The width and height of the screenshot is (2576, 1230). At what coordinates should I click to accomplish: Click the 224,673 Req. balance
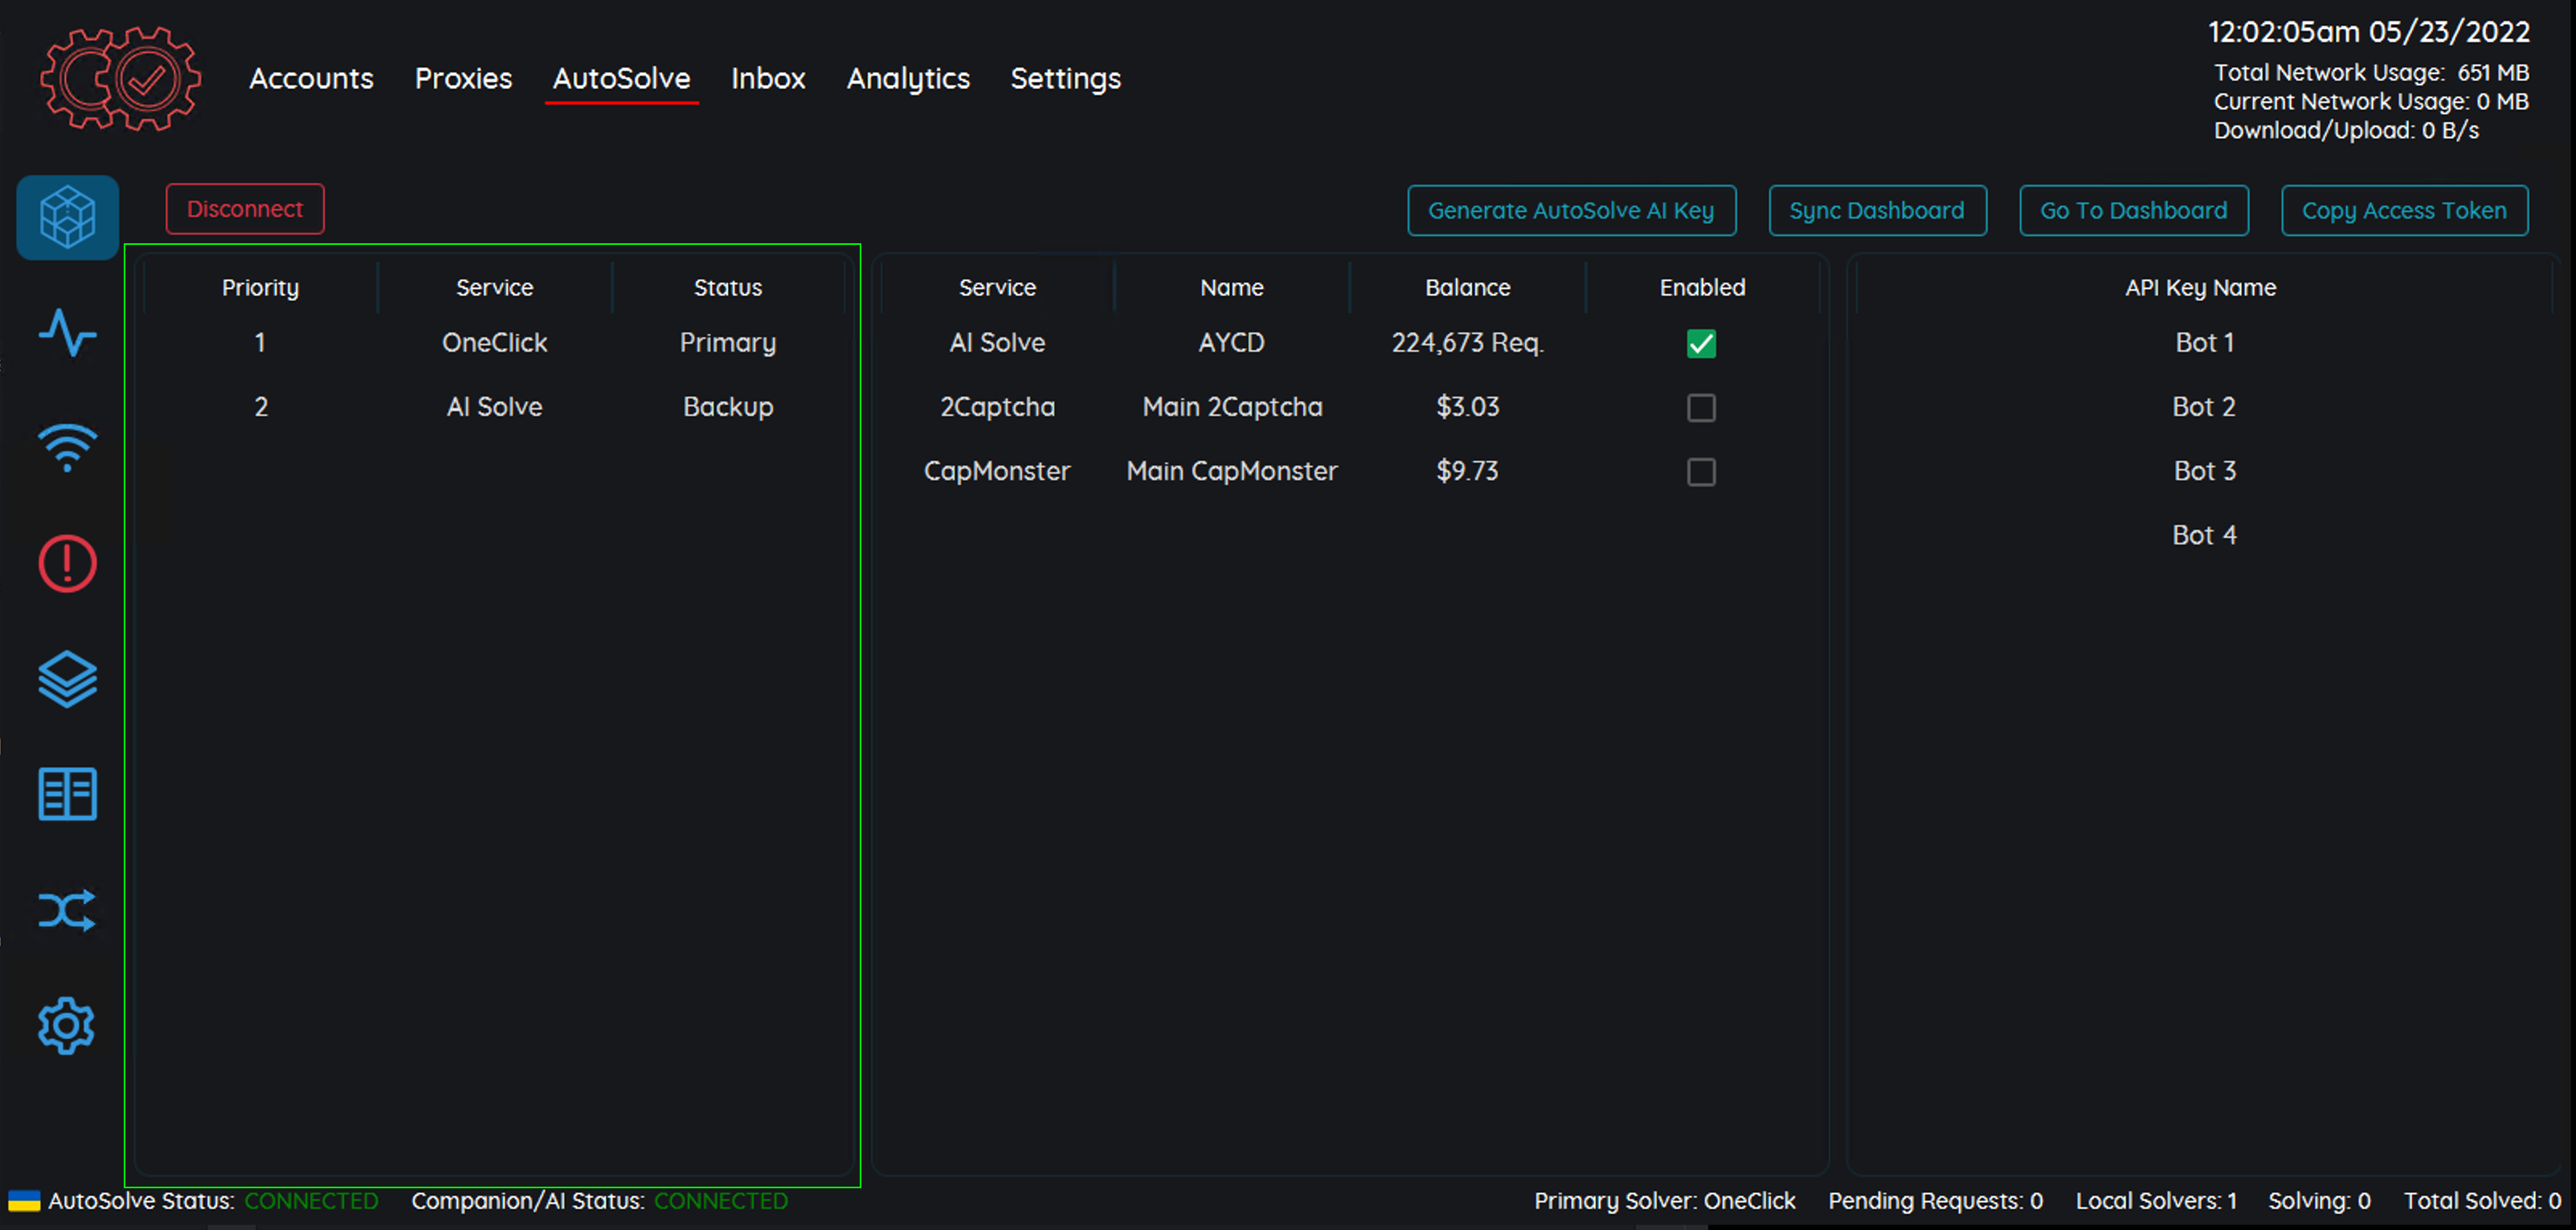pos(1467,343)
